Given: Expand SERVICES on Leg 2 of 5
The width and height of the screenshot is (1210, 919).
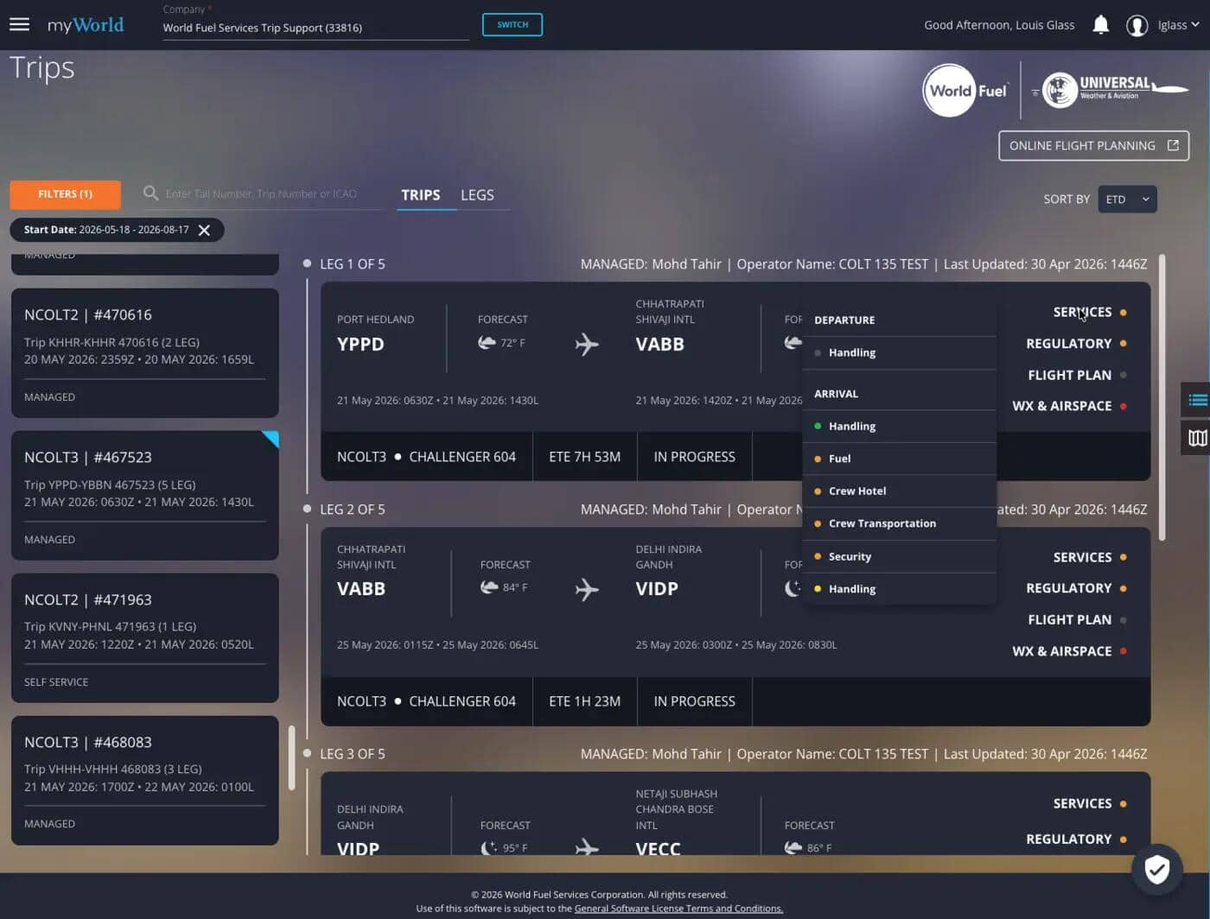Looking at the screenshot, I should tap(1089, 557).
